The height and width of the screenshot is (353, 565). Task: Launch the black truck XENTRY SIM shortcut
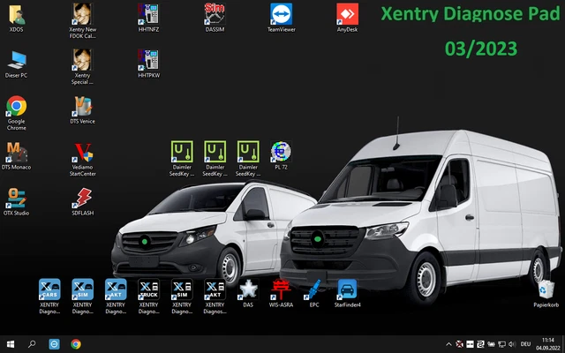coord(182,297)
